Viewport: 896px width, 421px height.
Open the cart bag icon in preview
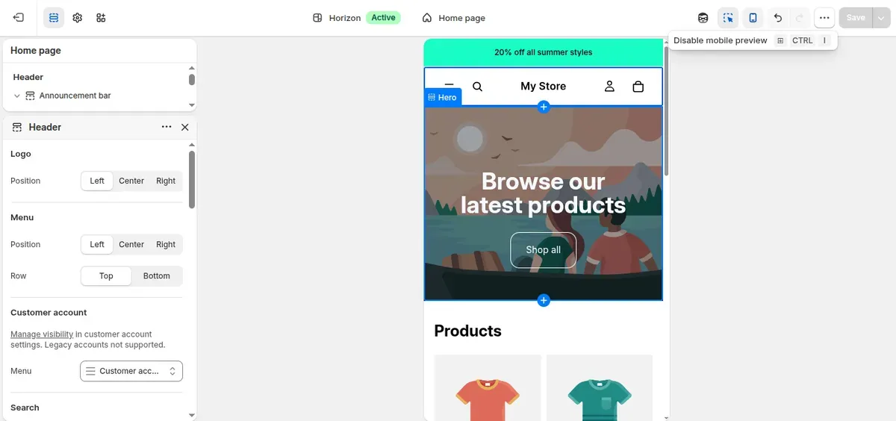(638, 87)
